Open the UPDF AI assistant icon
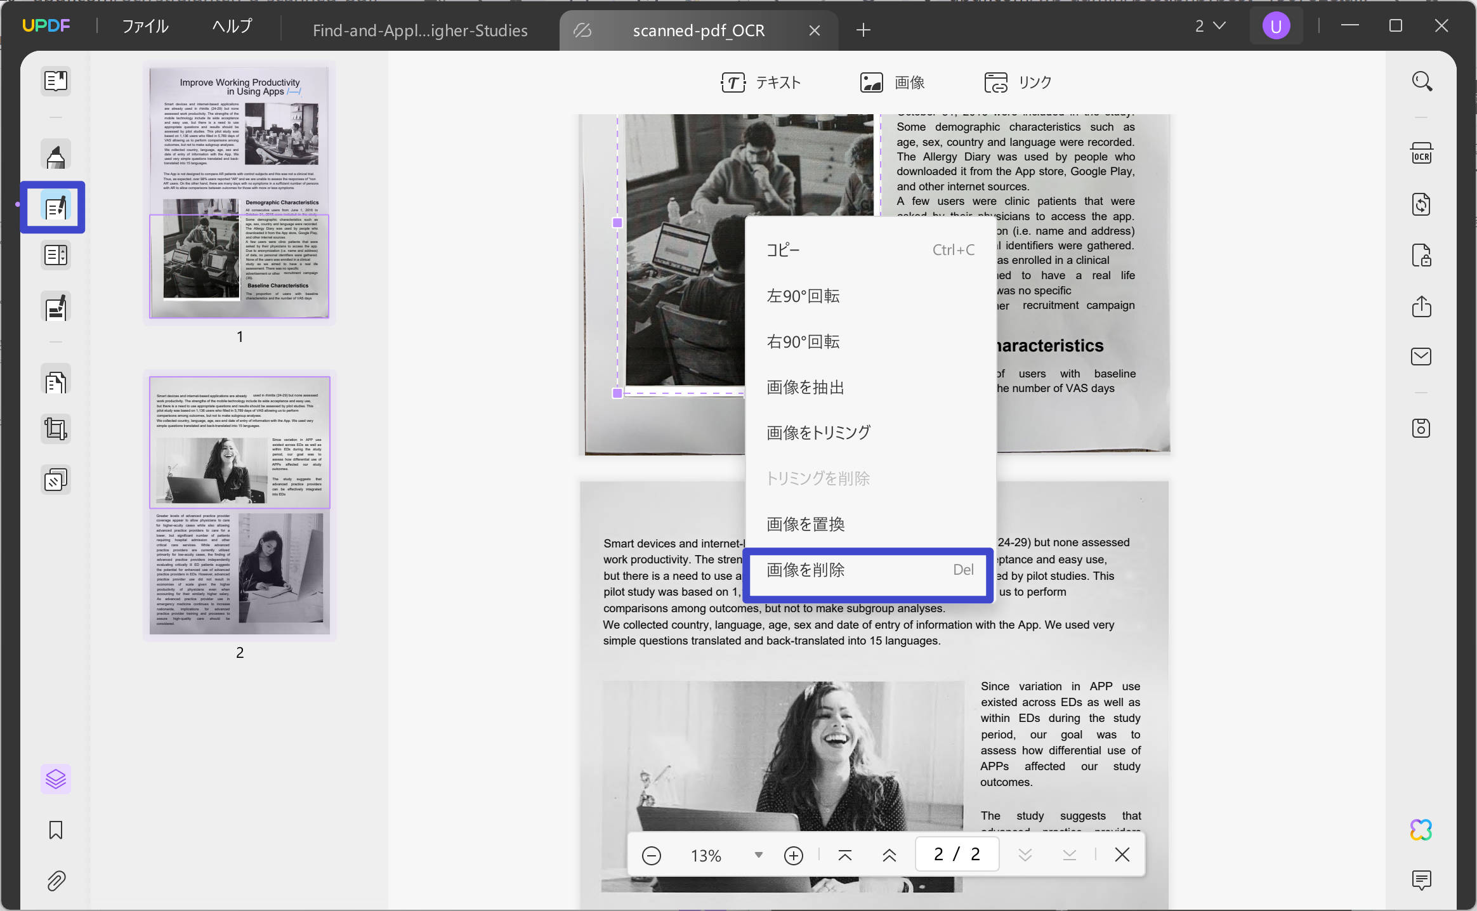The width and height of the screenshot is (1477, 911). (x=1421, y=830)
